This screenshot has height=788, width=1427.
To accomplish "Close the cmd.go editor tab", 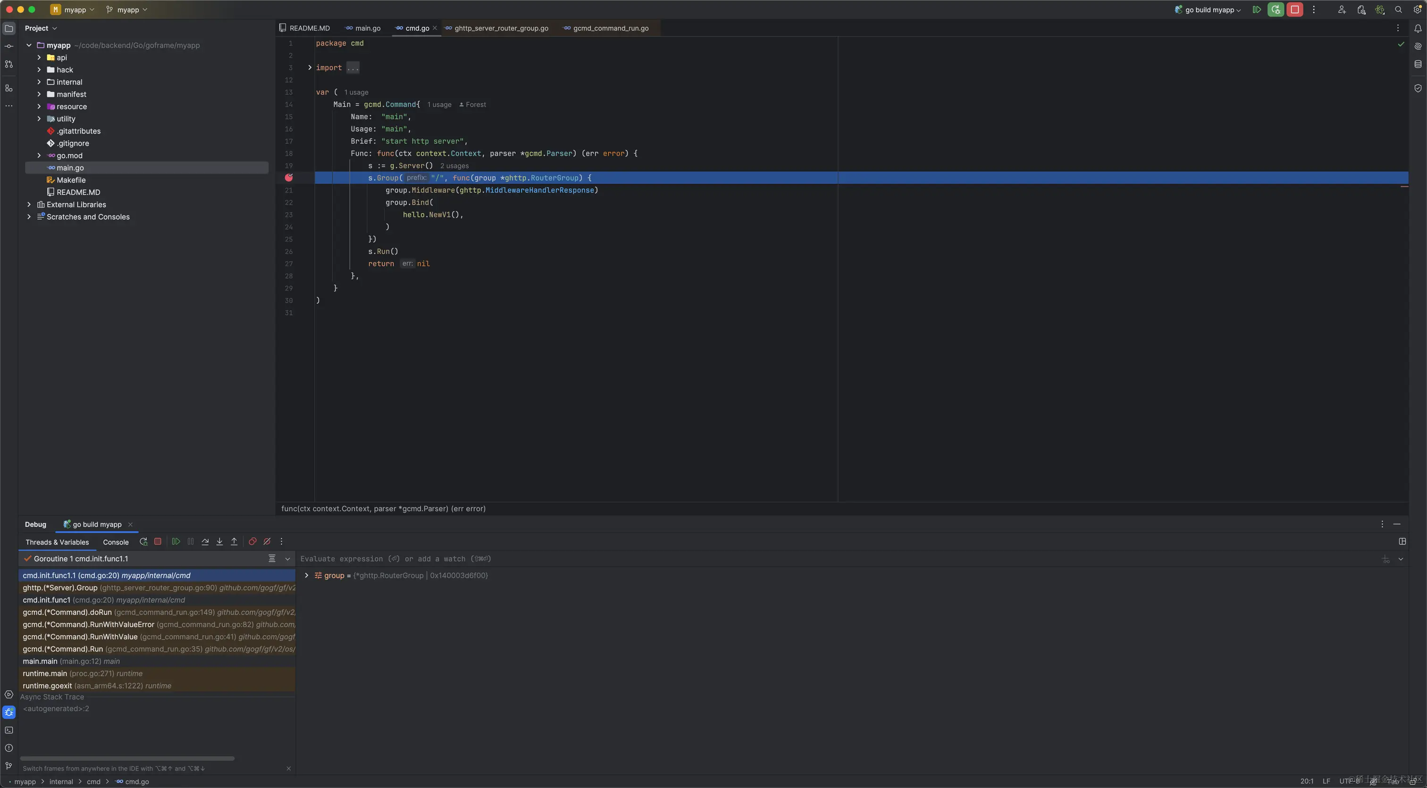I will [x=435, y=28].
